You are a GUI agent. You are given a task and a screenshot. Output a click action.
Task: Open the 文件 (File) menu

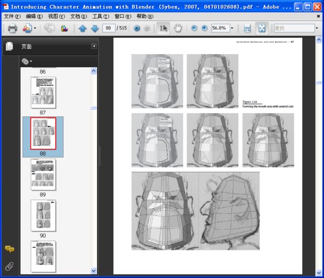pyautogui.click(x=12, y=16)
